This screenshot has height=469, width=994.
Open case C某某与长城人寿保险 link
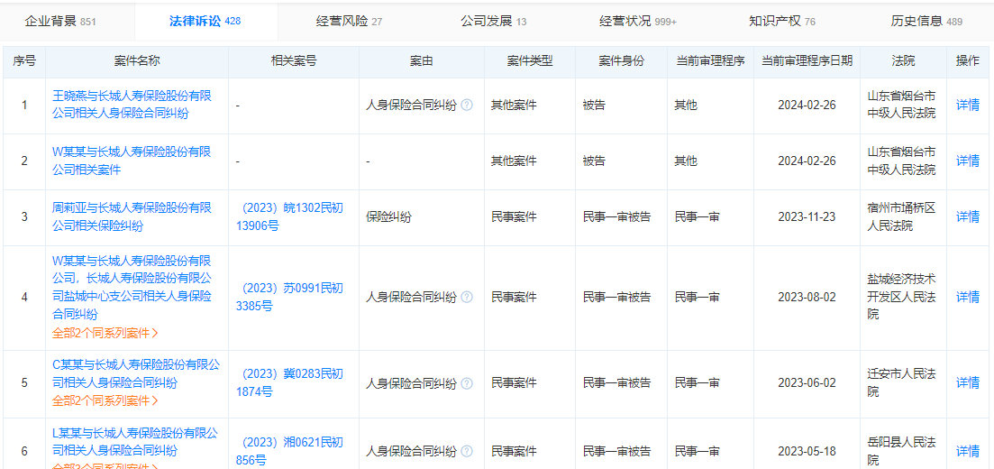pos(136,373)
